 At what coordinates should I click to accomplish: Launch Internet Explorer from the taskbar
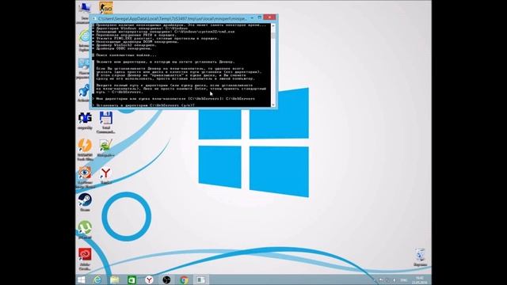[97, 279]
